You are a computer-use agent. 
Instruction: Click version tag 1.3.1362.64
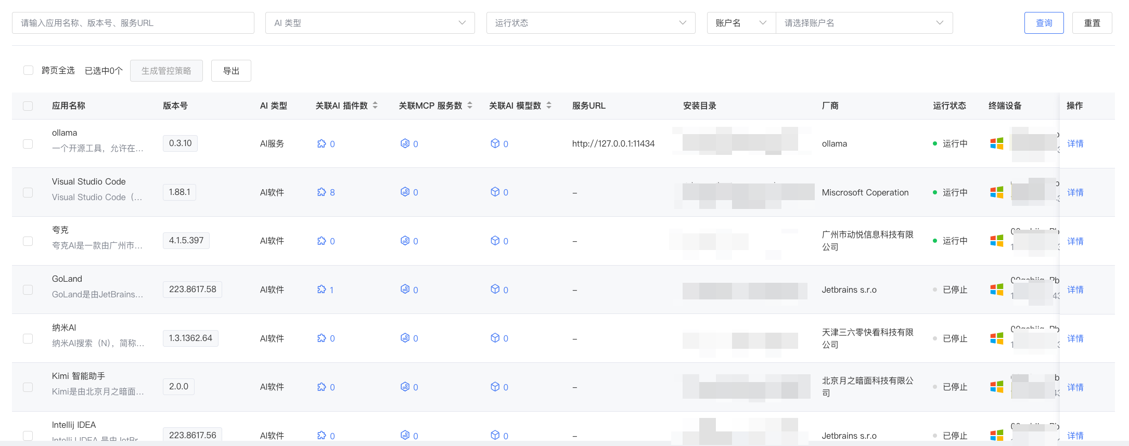[x=190, y=338]
